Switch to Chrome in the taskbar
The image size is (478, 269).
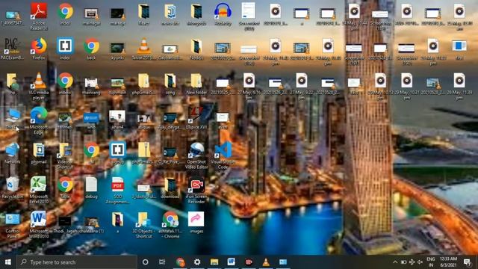(180, 262)
